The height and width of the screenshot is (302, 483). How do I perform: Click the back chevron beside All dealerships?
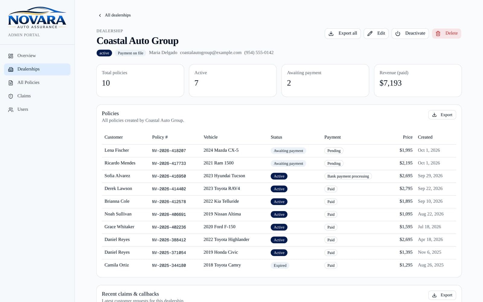100,15
